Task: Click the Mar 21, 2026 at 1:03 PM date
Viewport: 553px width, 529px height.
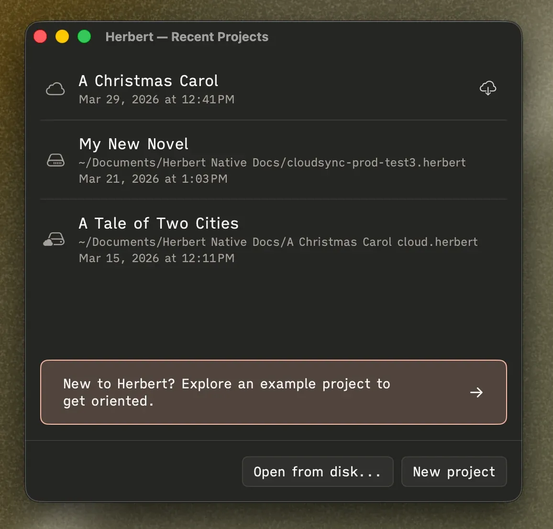Action: pyautogui.click(x=153, y=179)
